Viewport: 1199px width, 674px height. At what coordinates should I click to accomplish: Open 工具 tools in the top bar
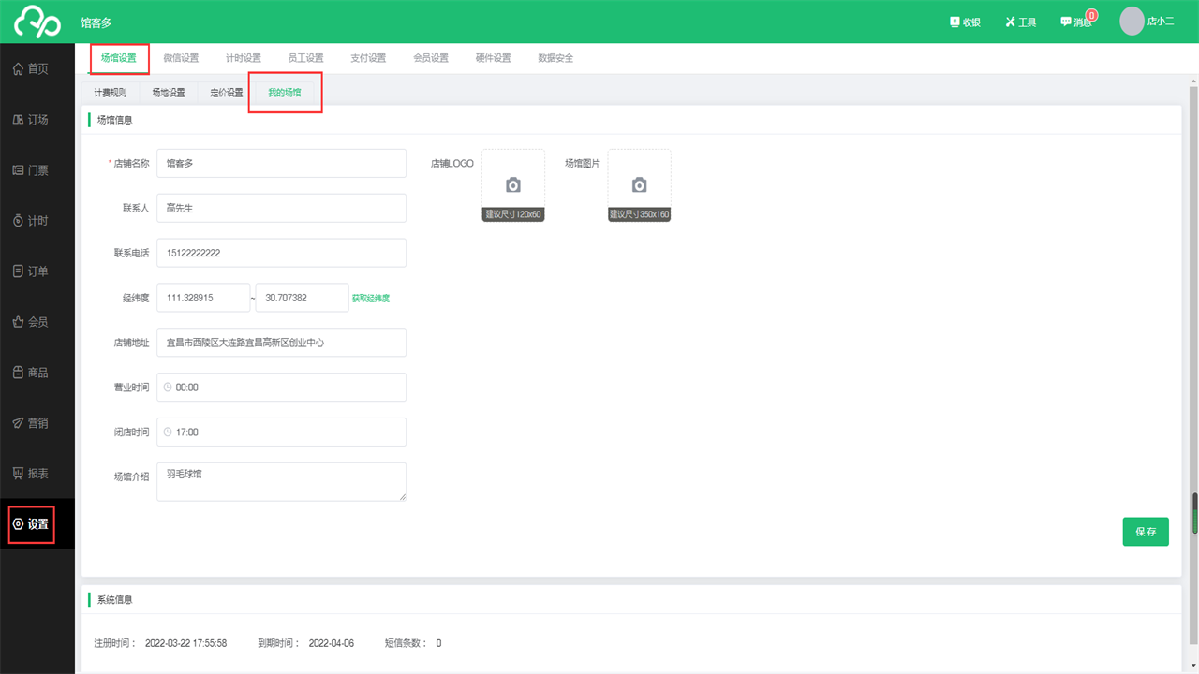click(x=1021, y=22)
